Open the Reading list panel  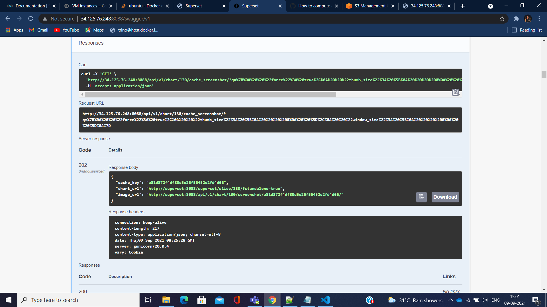tap(526, 30)
